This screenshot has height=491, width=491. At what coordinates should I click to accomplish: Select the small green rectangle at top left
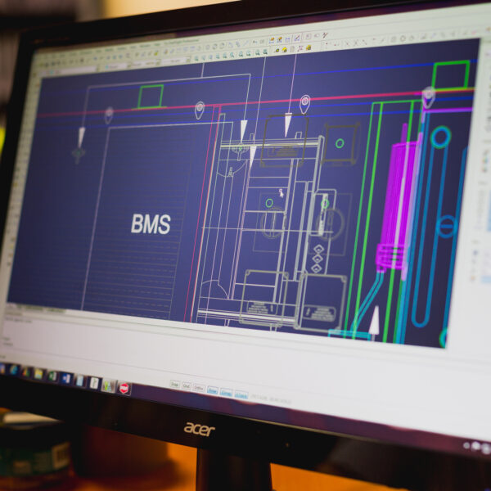[151, 97]
